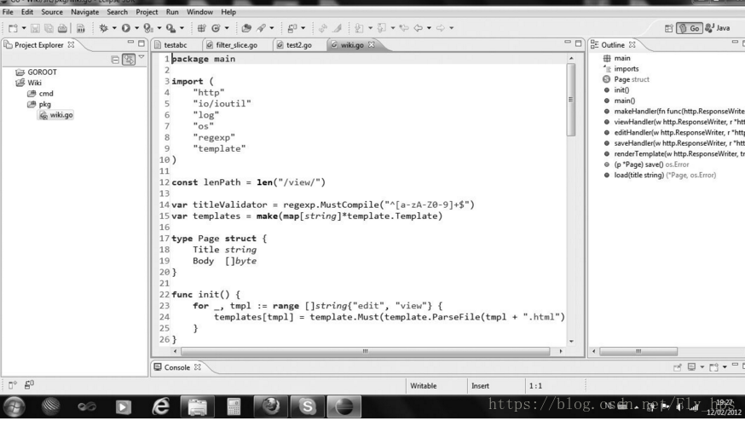Viewport: 745px width, 421px height.
Task: Open the Project menu
Action: (x=147, y=12)
